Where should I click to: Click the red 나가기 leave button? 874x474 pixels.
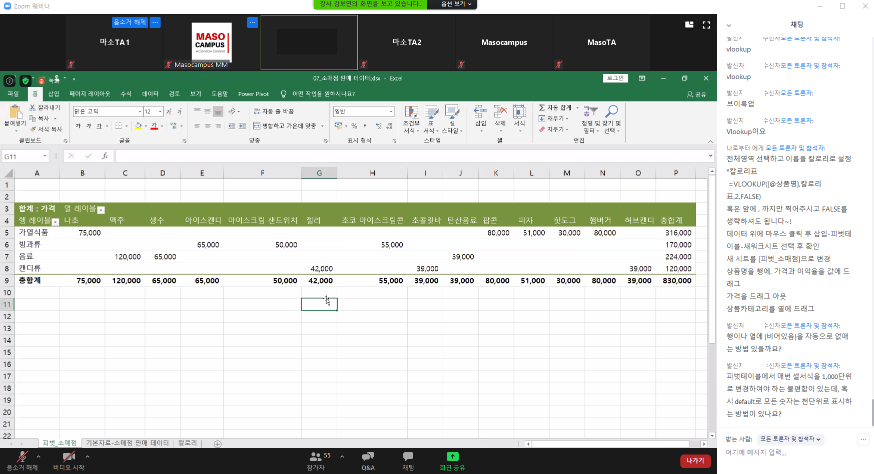[x=695, y=460]
